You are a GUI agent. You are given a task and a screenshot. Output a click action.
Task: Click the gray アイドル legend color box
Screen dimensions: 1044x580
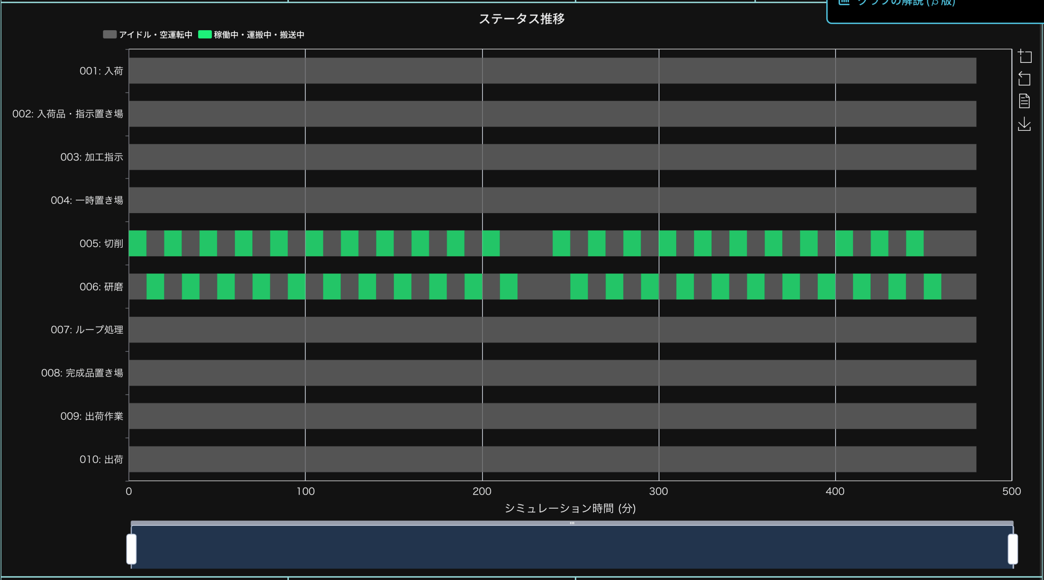[110, 35]
